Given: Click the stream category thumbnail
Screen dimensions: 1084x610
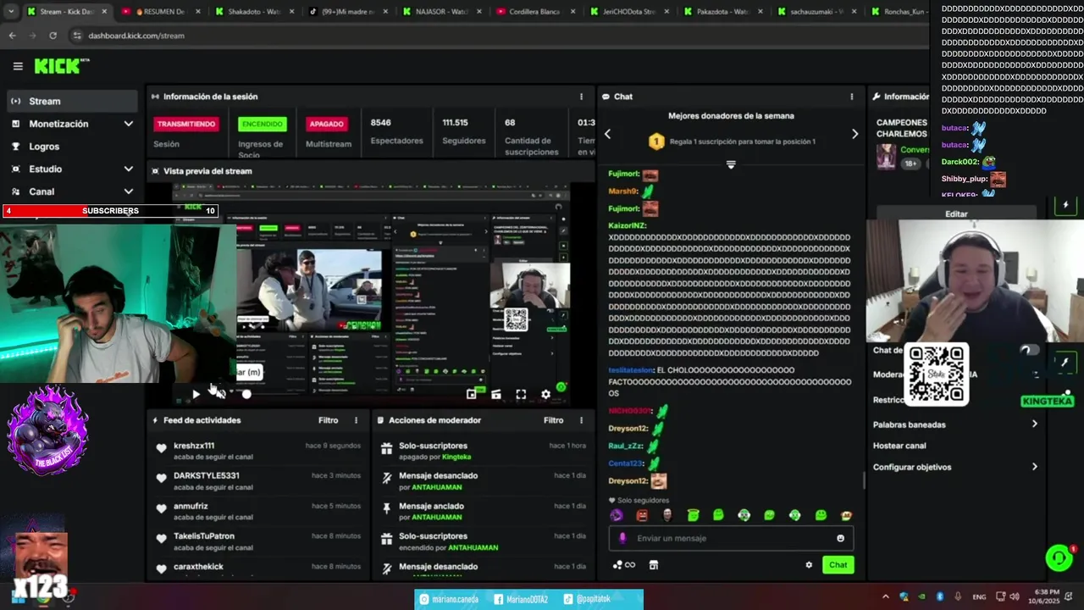Looking at the screenshot, I should click(x=887, y=157).
